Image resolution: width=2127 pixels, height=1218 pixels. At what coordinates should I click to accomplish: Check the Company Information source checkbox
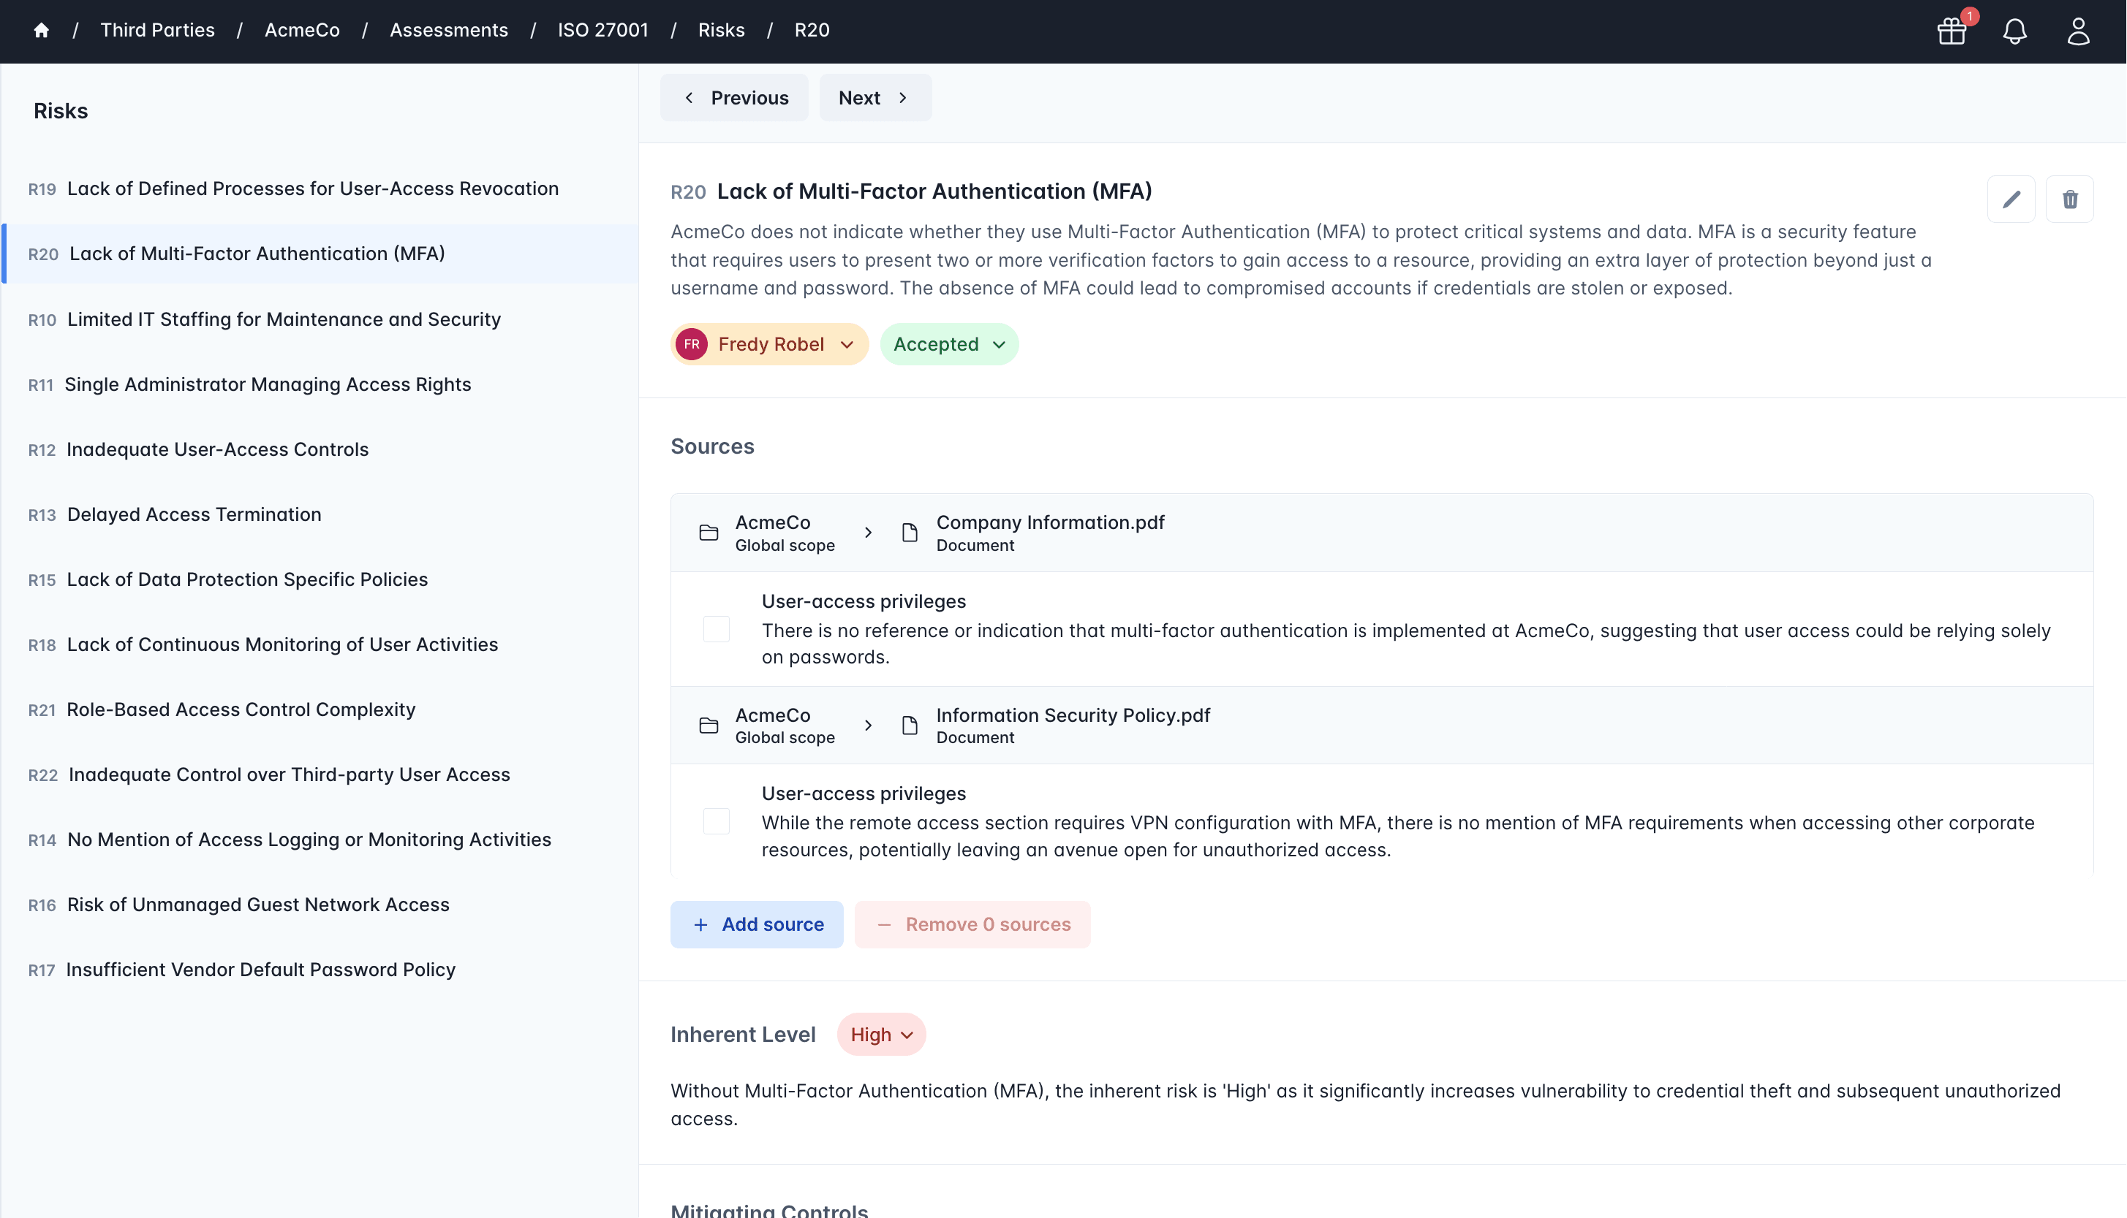[716, 629]
